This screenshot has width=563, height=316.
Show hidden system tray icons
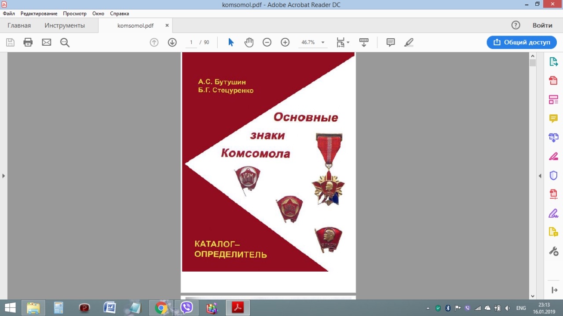(x=428, y=308)
